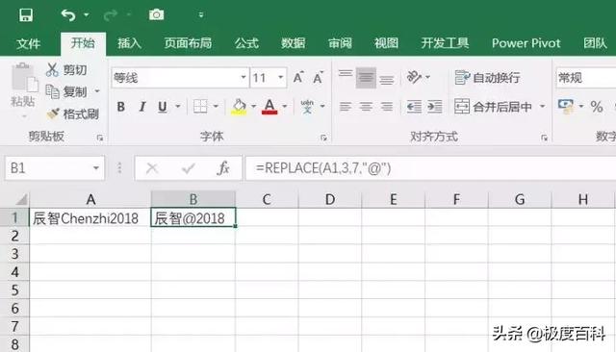Click the Save icon in quick access toolbar
Viewport: 616px width, 352px height.
click(x=26, y=15)
